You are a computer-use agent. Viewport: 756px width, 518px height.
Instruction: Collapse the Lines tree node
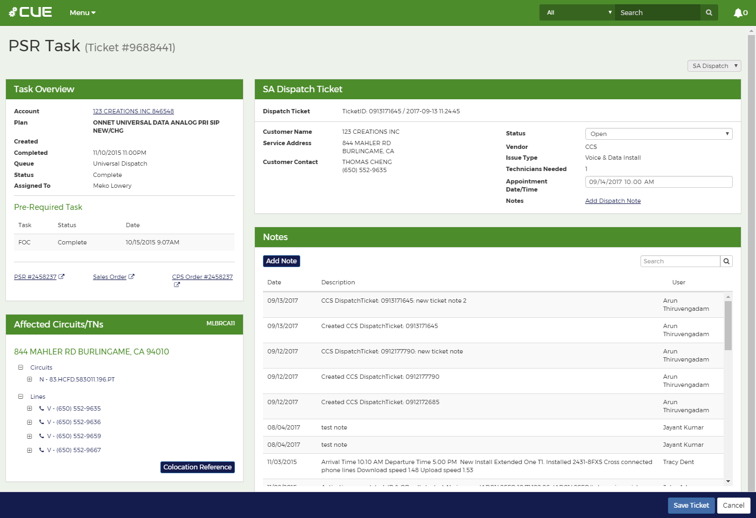click(x=21, y=397)
